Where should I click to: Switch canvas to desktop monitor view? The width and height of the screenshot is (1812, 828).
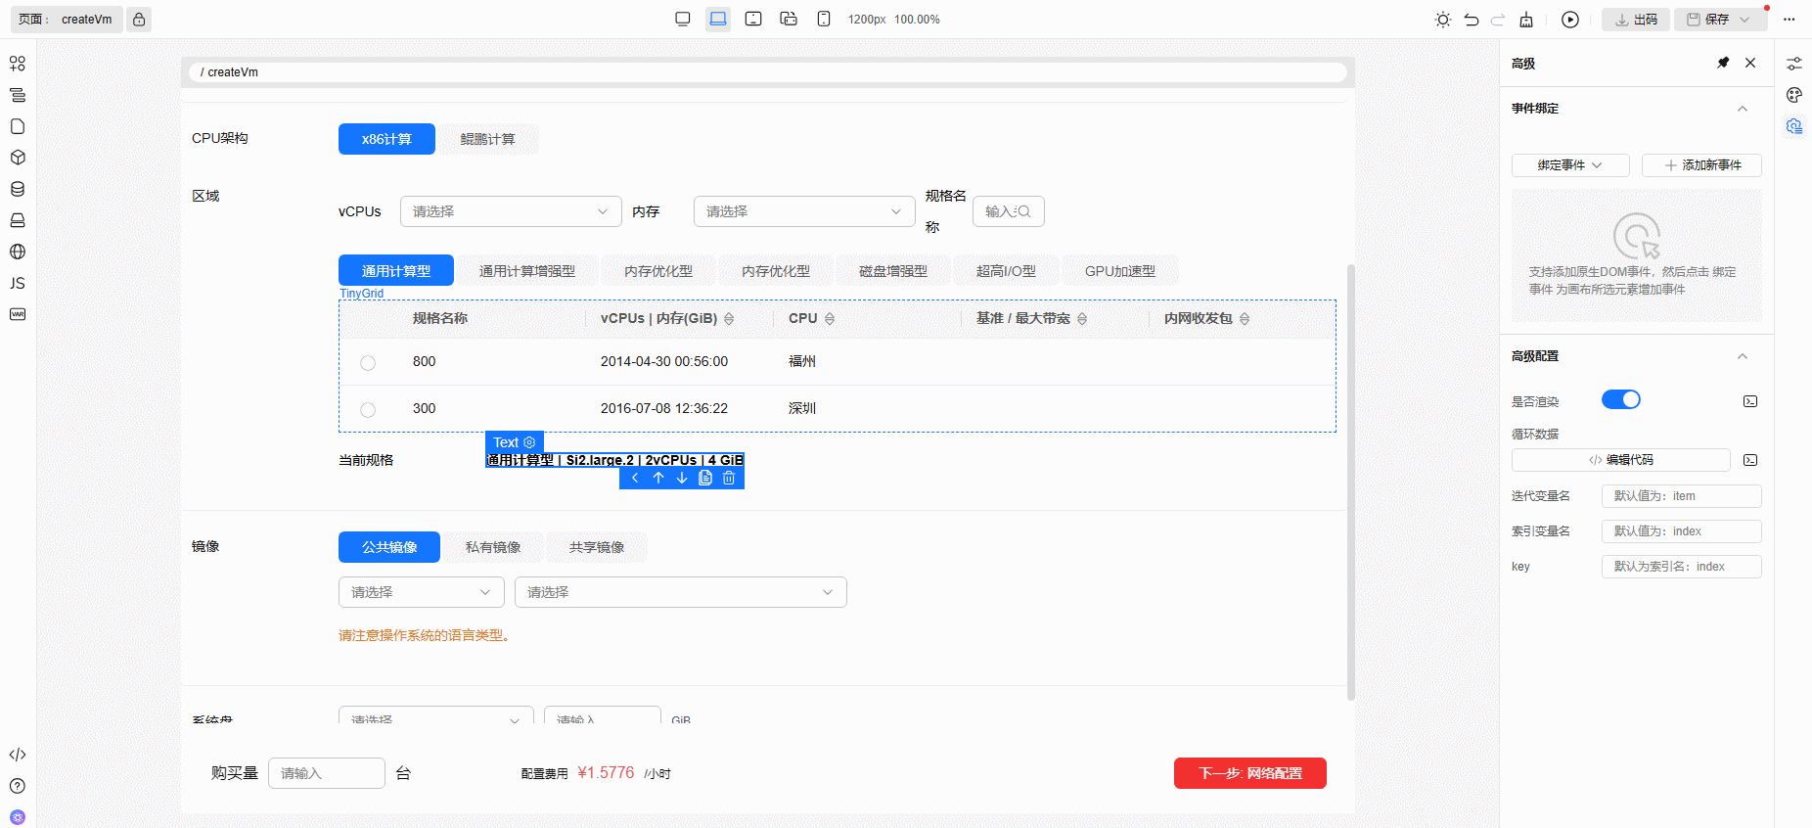tap(683, 19)
